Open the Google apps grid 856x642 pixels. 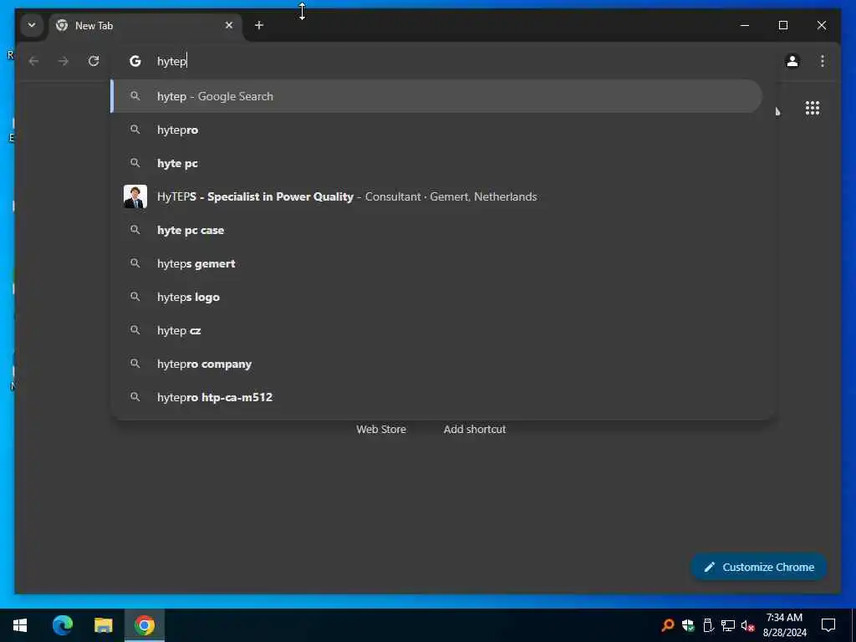(813, 108)
